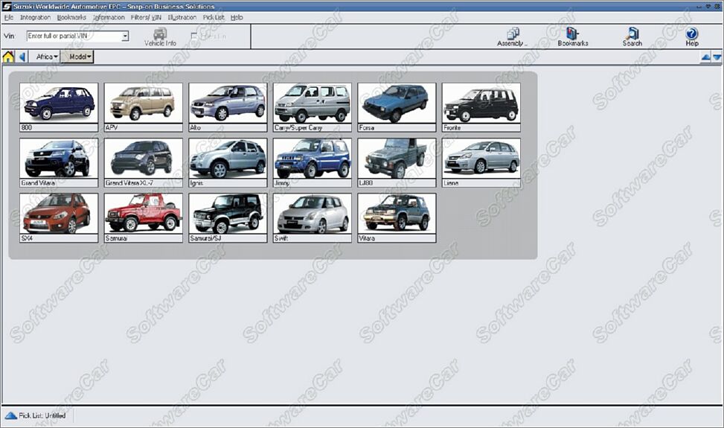Click the Pick List icon in status bar
This screenshot has width=724, height=428.
(x=10, y=415)
